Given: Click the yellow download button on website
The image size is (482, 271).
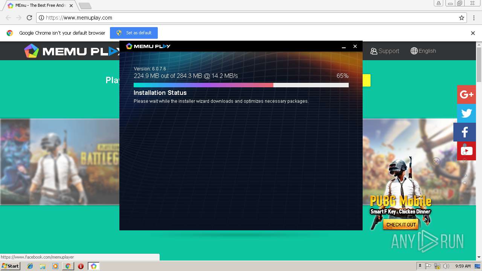Looking at the screenshot, I should (366, 80).
